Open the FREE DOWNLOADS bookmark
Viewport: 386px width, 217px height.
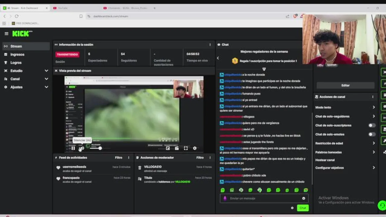click(x=25, y=23)
